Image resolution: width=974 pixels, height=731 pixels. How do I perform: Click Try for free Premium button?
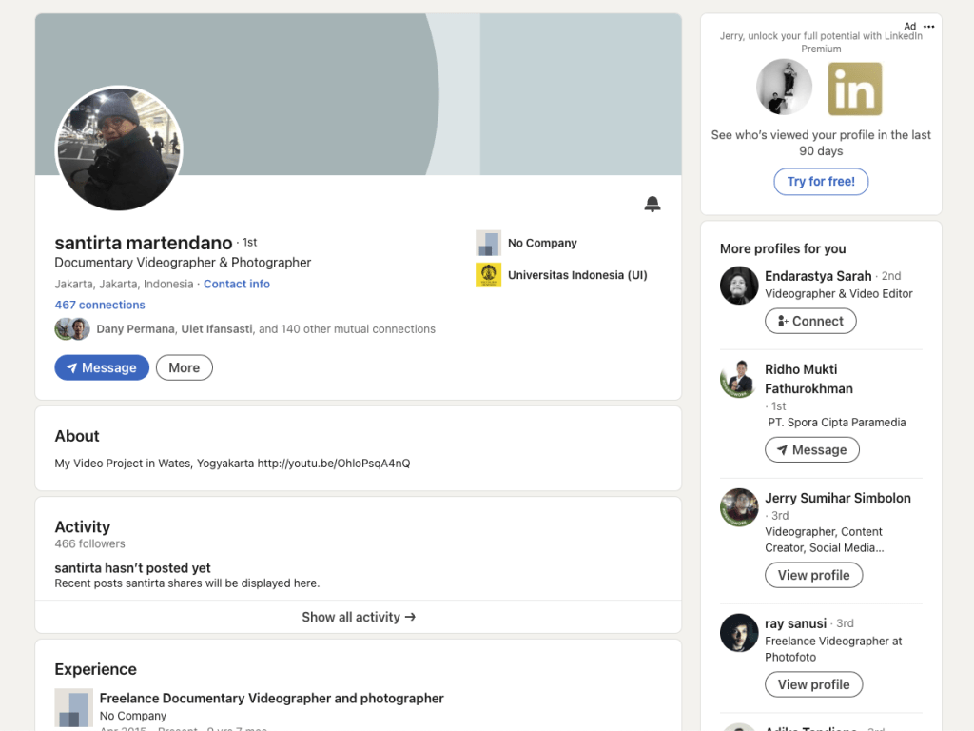coord(821,182)
